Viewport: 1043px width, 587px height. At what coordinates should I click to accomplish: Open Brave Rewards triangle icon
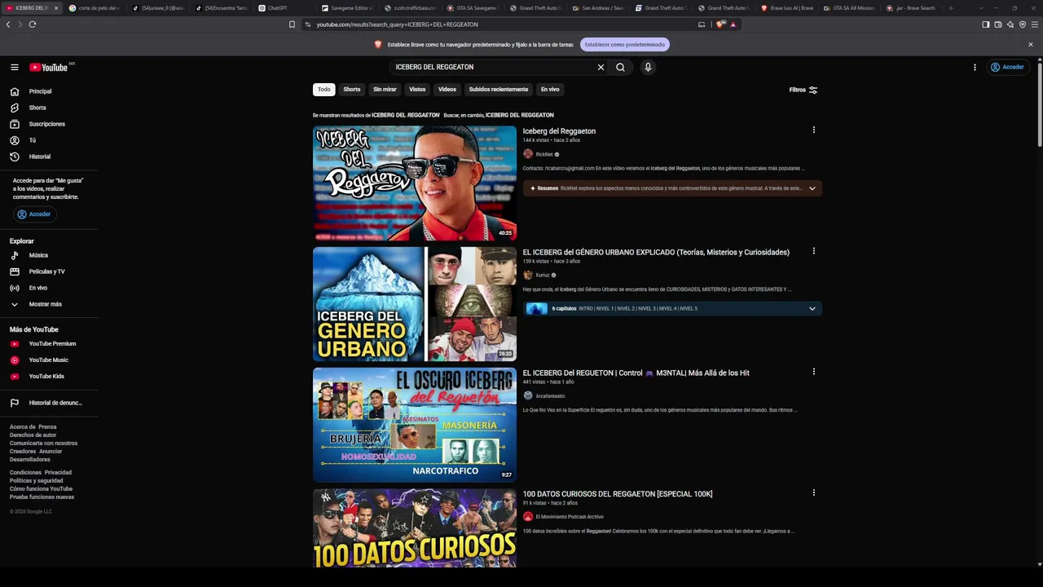(733, 24)
